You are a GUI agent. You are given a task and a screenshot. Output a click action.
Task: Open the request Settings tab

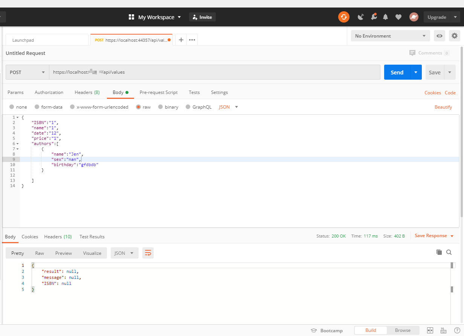219,92
